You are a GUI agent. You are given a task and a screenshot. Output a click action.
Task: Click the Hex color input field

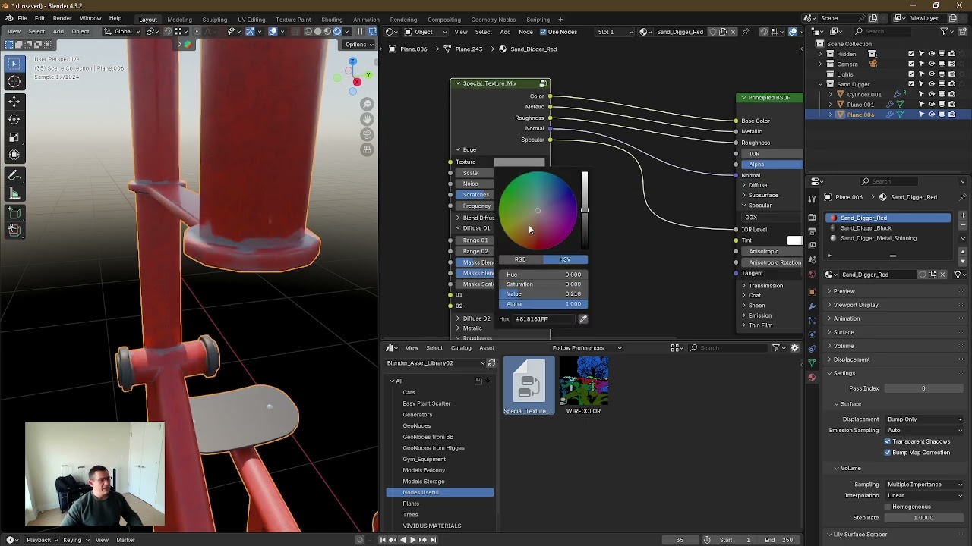(544, 319)
